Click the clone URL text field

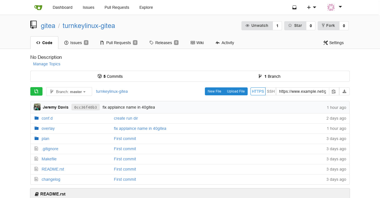(302, 91)
